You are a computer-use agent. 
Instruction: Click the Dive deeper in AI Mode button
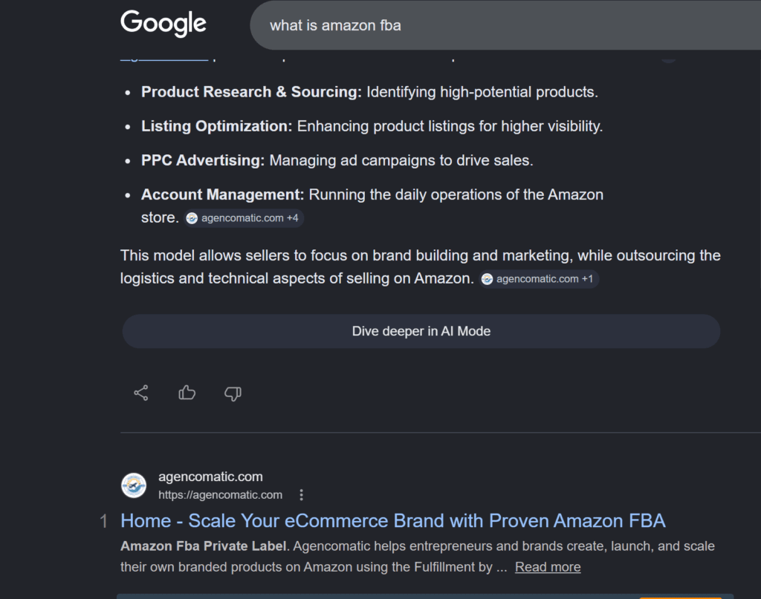click(x=421, y=331)
